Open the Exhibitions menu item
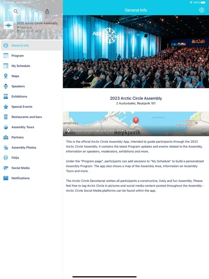209x279 pixels. (32, 96)
